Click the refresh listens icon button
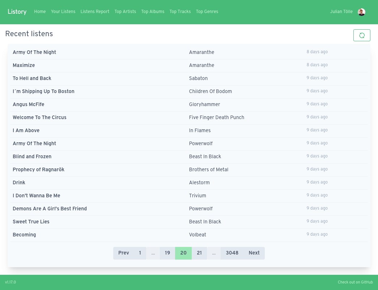This screenshot has height=290, width=378. [362, 35]
